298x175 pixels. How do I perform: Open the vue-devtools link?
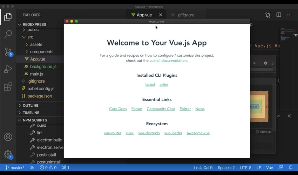click(x=149, y=133)
